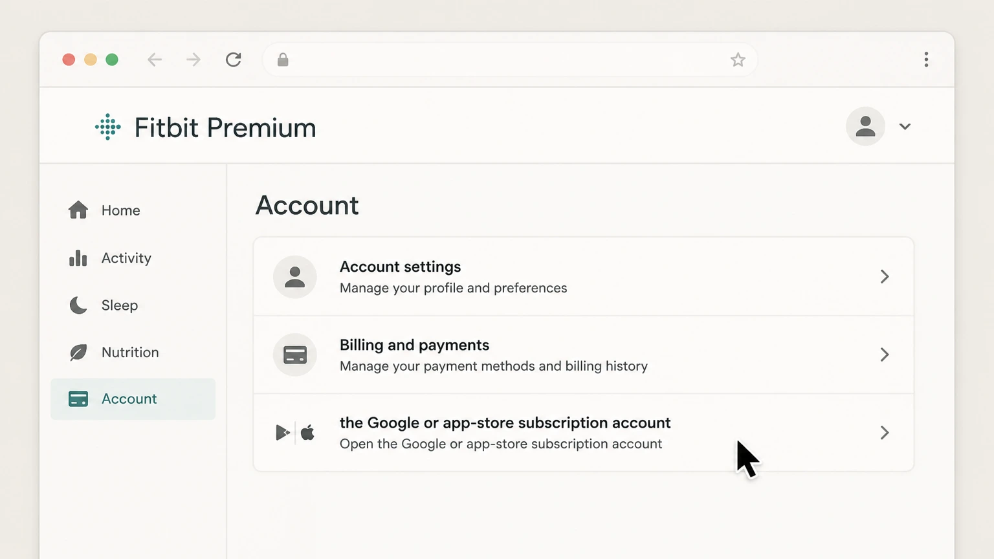Click the Apple logo icon
994x559 pixels.
point(307,432)
